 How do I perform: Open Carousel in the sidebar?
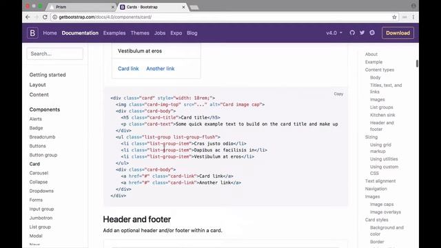point(39,173)
